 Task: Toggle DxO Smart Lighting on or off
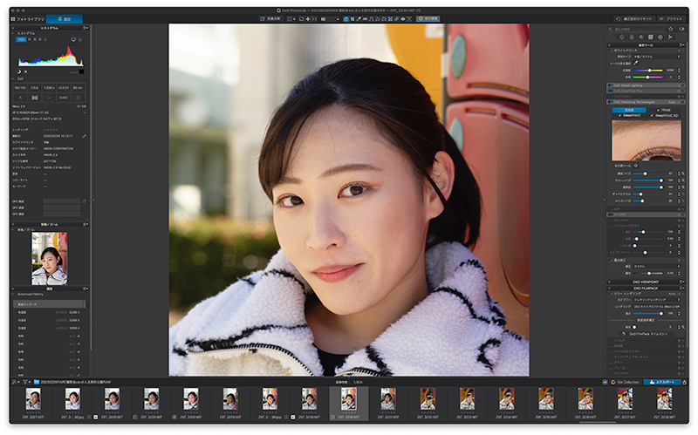coord(611,85)
